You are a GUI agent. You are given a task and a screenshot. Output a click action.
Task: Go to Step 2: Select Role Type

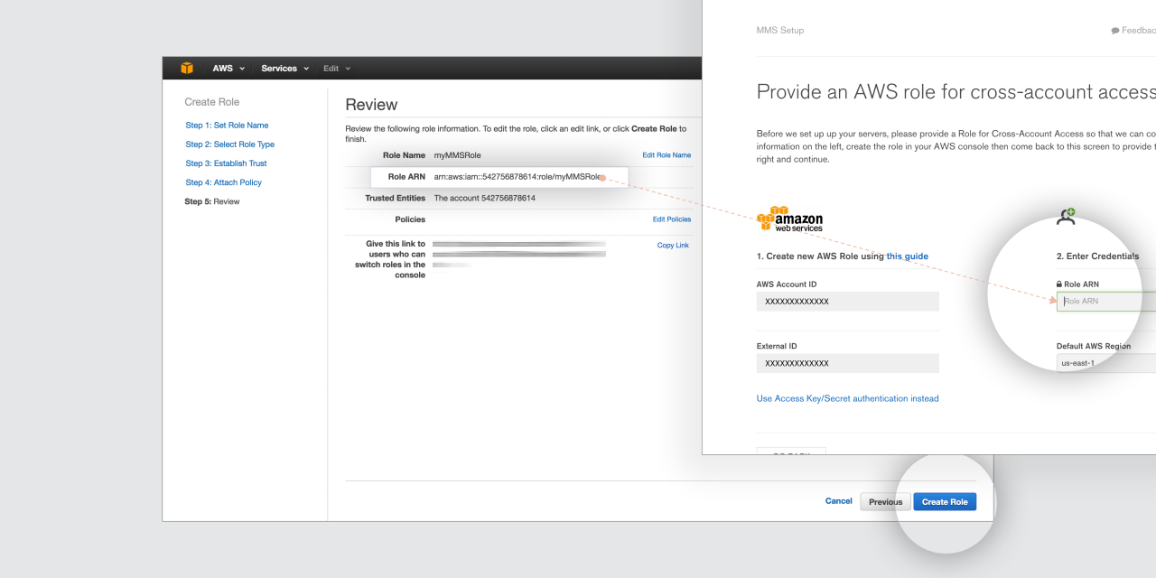click(x=229, y=144)
